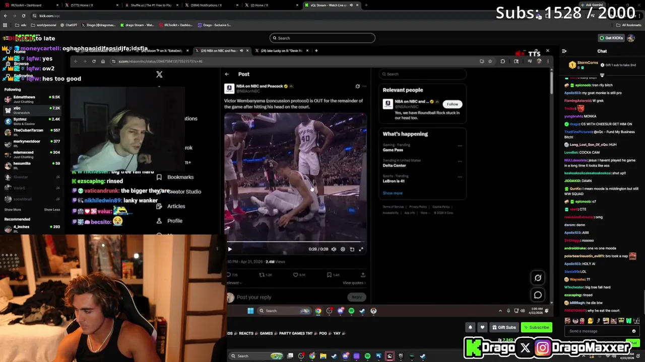Open File Explorer from the bottom taskbar

[x=323, y=356]
